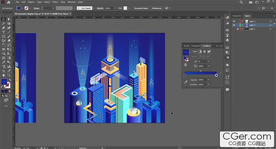The image size is (276, 149).
Task: Click the Preferences button
Action: click(157, 8)
